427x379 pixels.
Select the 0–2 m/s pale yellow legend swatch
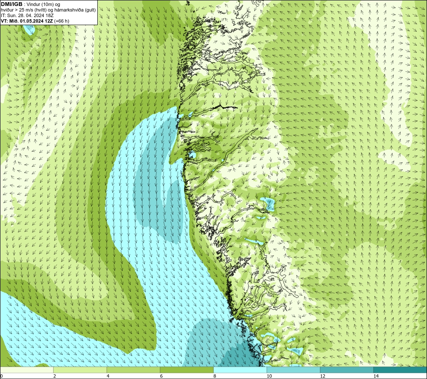pos(26,370)
